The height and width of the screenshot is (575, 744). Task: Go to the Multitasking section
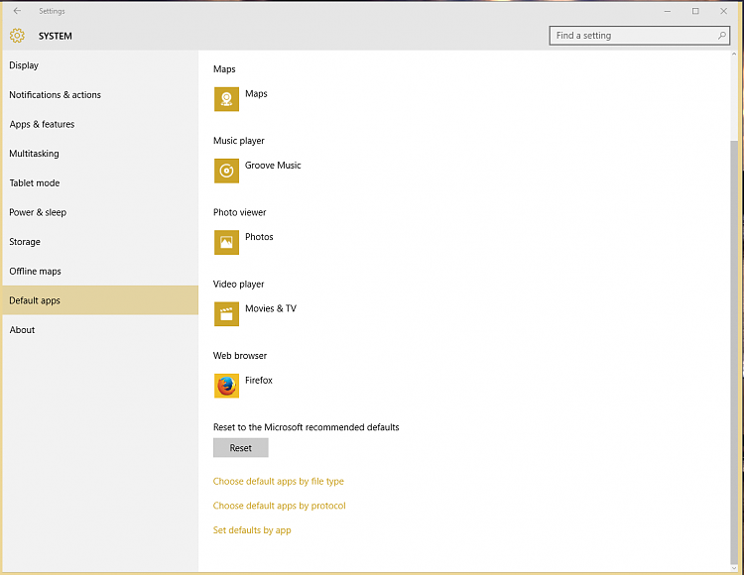(x=100, y=154)
